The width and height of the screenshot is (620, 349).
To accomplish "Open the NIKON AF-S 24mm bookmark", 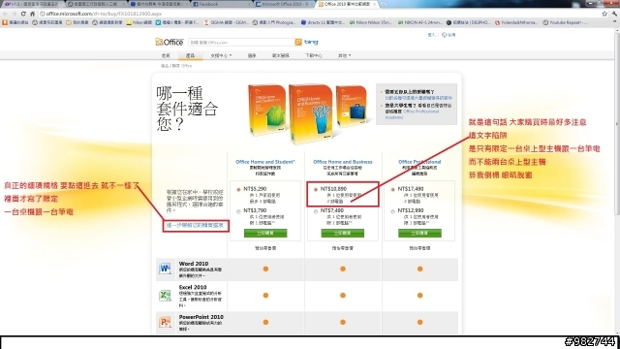I will click(419, 22).
